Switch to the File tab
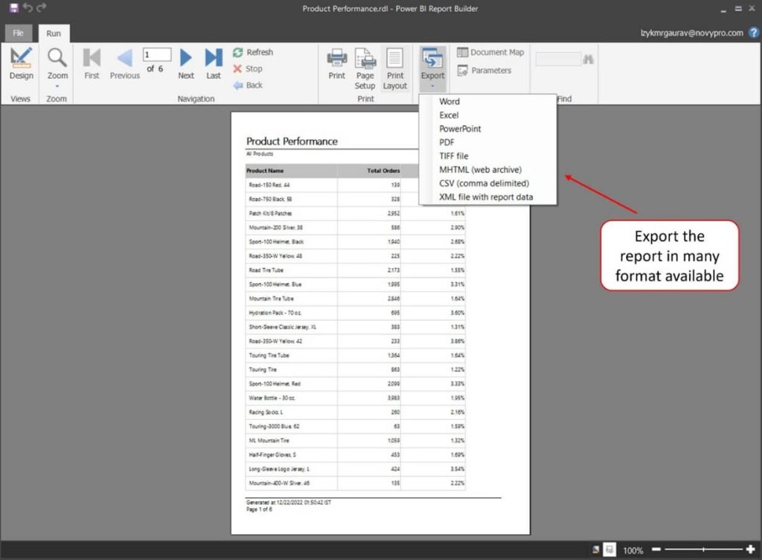This screenshot has width=762, height=560. point(17,33)
